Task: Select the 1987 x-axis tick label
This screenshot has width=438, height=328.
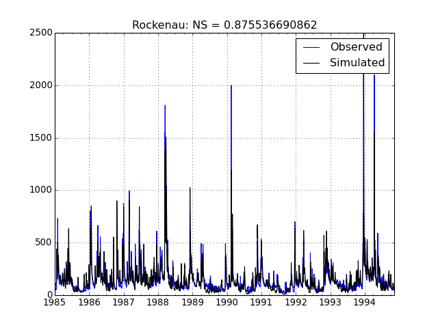Action: [124, 302]
